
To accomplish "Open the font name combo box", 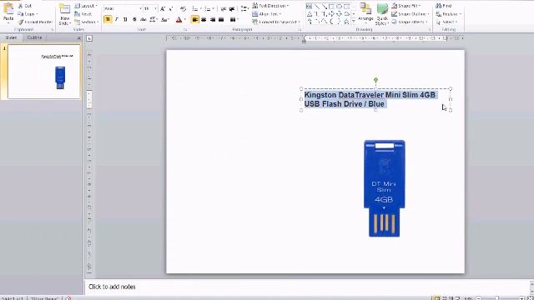I will pyautogui.click(x=123, y=8).
